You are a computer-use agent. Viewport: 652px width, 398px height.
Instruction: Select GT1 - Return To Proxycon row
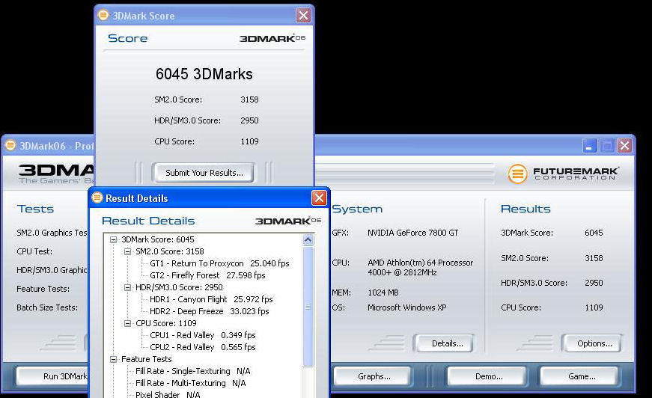pyautogui.click(x=219, y=263)
